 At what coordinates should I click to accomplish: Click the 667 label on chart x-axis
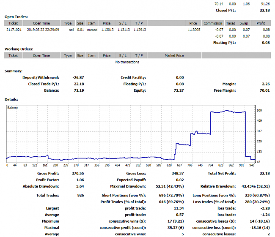pos(179,165)
